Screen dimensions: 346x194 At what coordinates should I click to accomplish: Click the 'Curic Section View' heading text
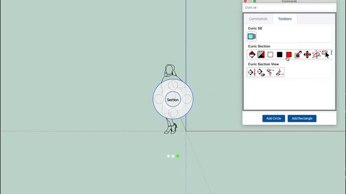click(263, 64)
